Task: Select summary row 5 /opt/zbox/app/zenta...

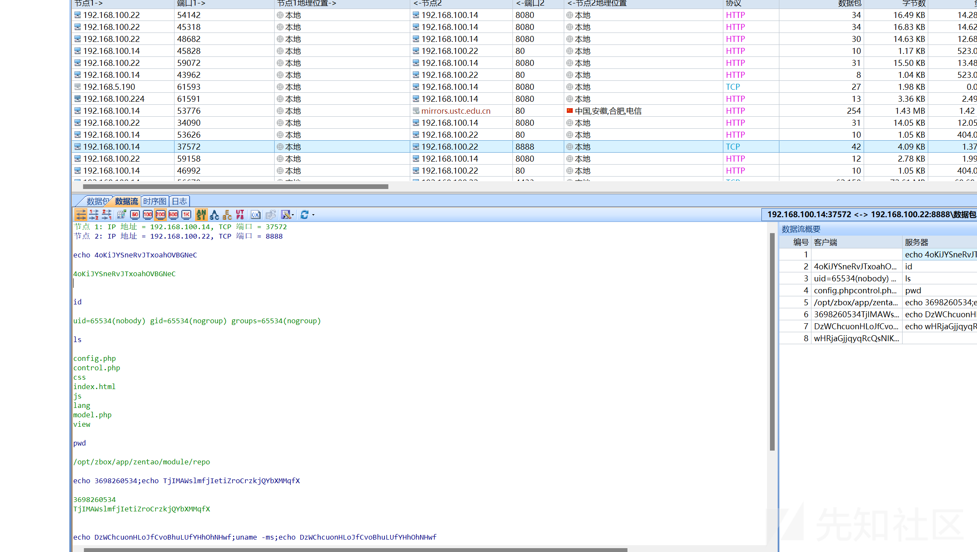Action: point(878,302)
